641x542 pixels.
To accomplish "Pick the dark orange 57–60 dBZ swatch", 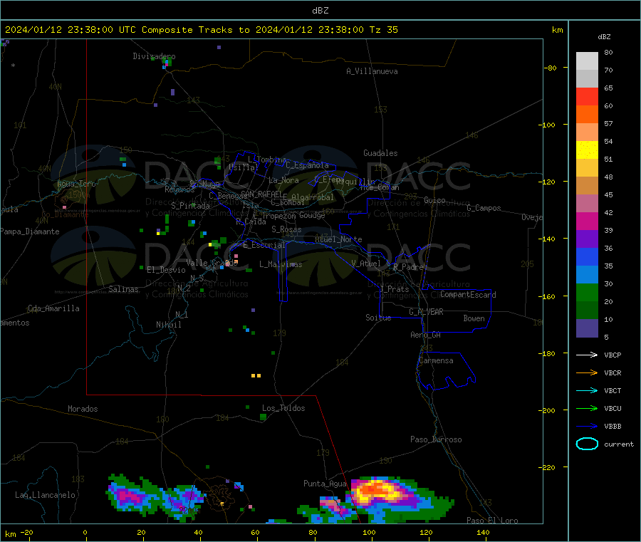I will pyautogui.click(x=587, y=115).
